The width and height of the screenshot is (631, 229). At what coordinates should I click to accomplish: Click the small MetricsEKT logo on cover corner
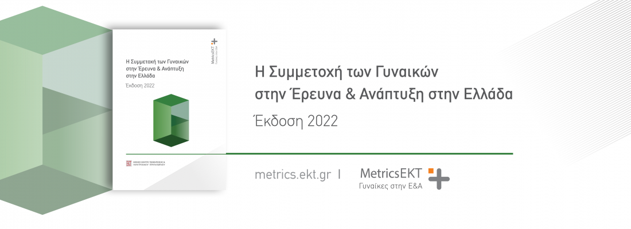214,50
